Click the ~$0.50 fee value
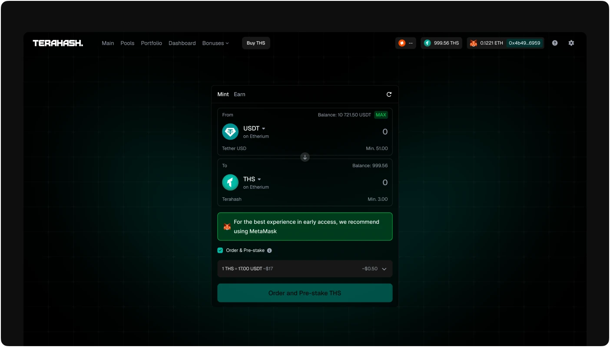 [x=370, y=269]
